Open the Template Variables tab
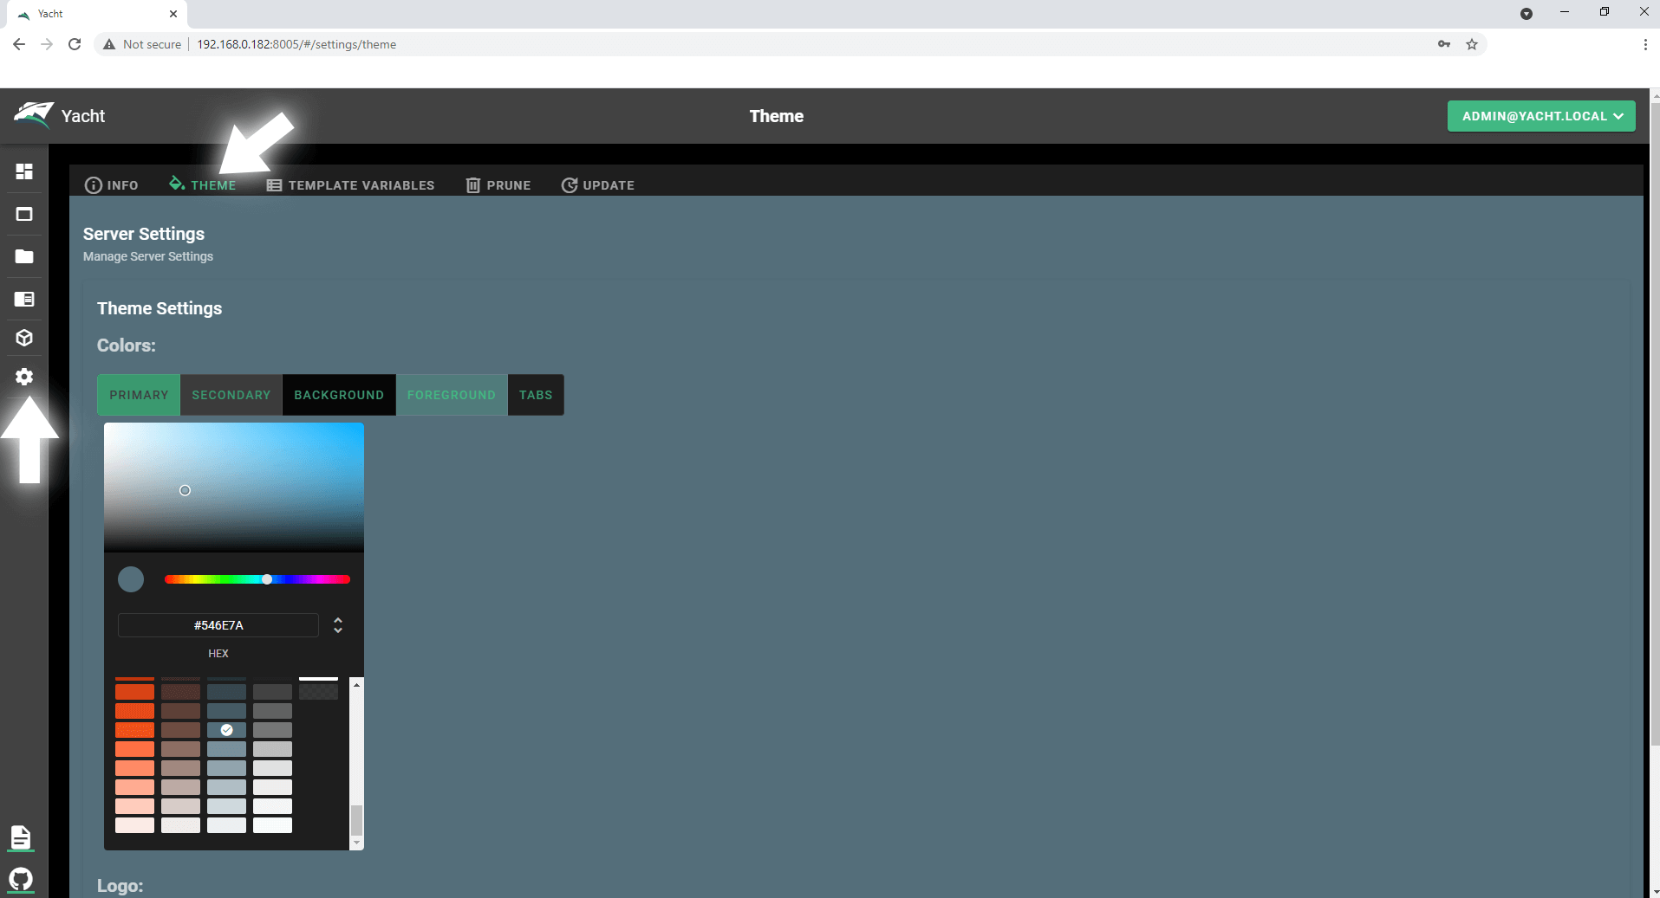The image size is (1660, 898). click(x=350, y=185)
